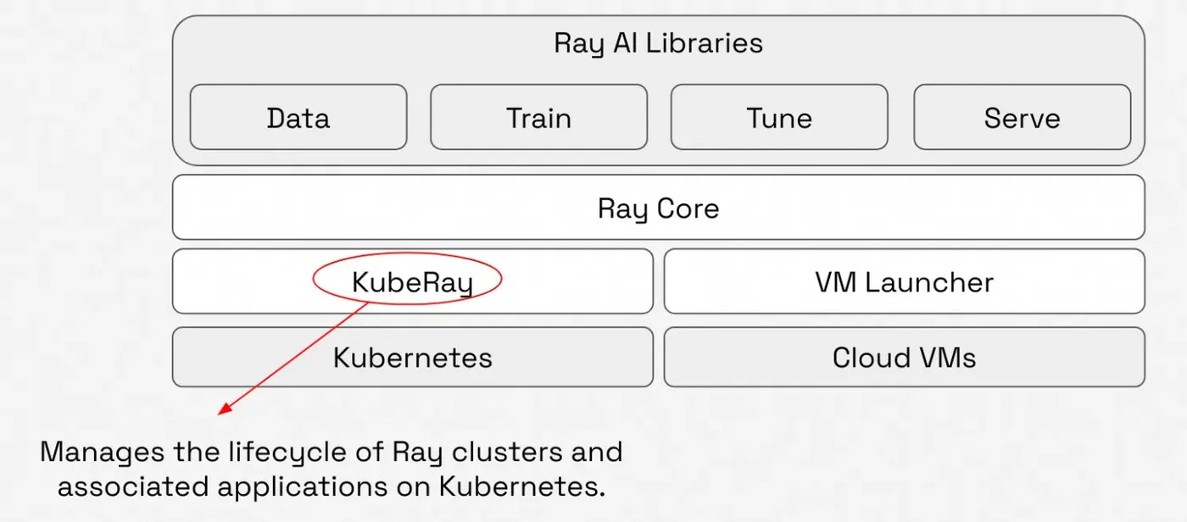The image size is (1187, 522).
Task: Click the red arrow head tip
Action: (222, 410)
